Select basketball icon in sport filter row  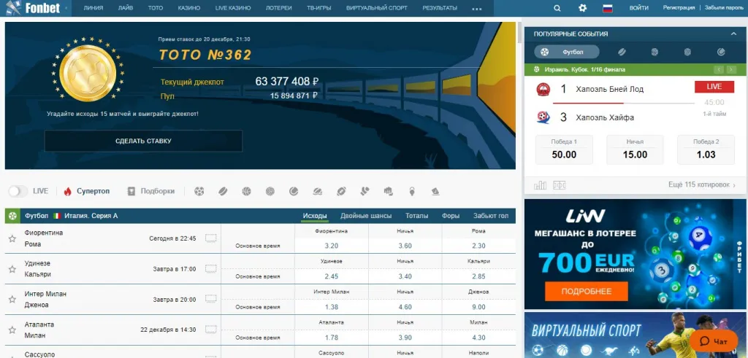(246, 191)
